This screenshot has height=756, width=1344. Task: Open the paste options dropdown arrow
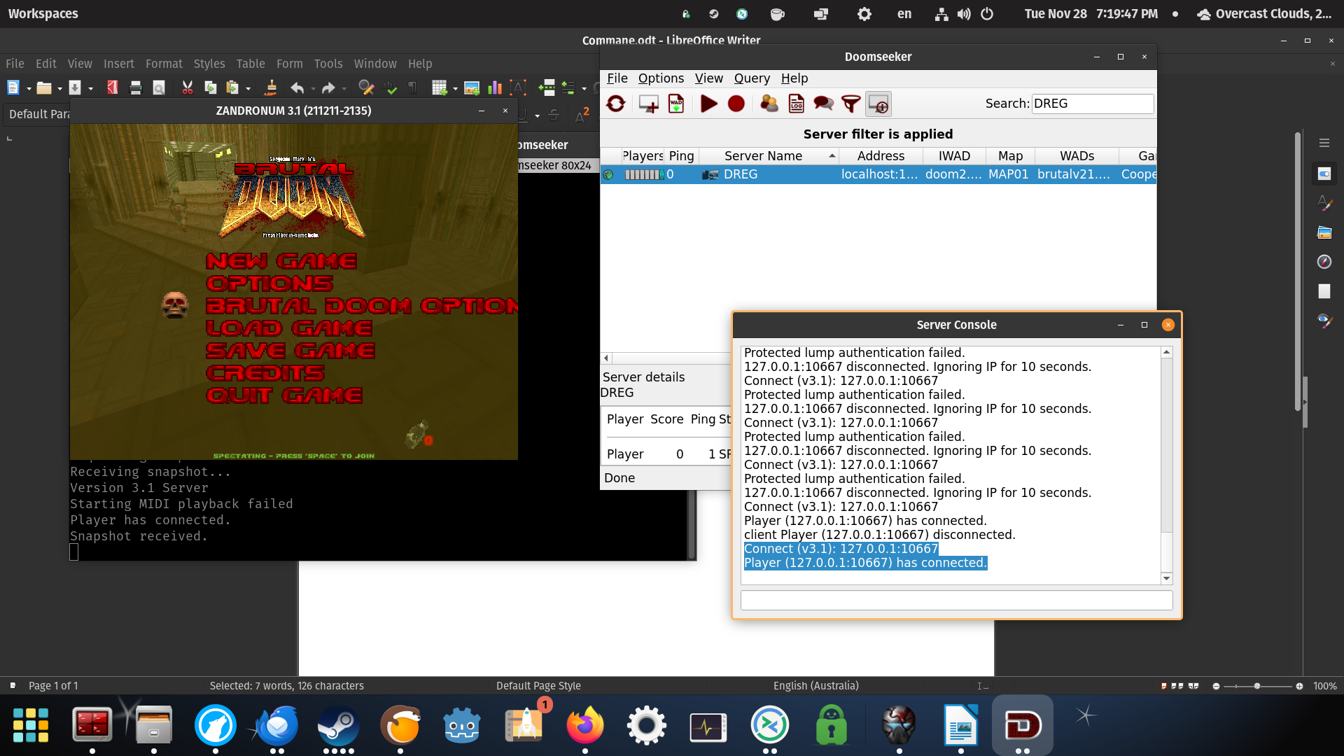(x=248, y=89)
